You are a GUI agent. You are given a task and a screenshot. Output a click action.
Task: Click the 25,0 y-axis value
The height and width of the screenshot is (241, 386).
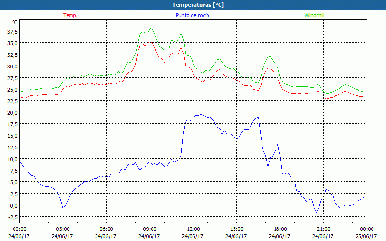click(x=13, y=89)
